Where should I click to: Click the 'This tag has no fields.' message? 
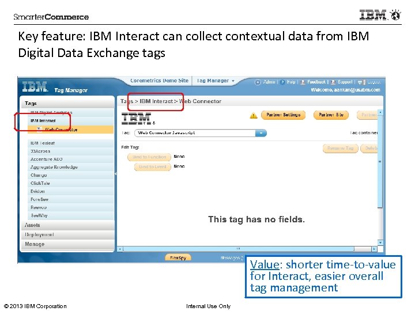pos(256,219)
